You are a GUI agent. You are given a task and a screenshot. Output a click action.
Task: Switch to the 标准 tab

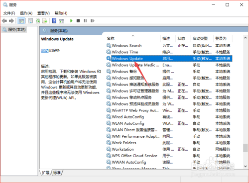[x=57, y=173]
